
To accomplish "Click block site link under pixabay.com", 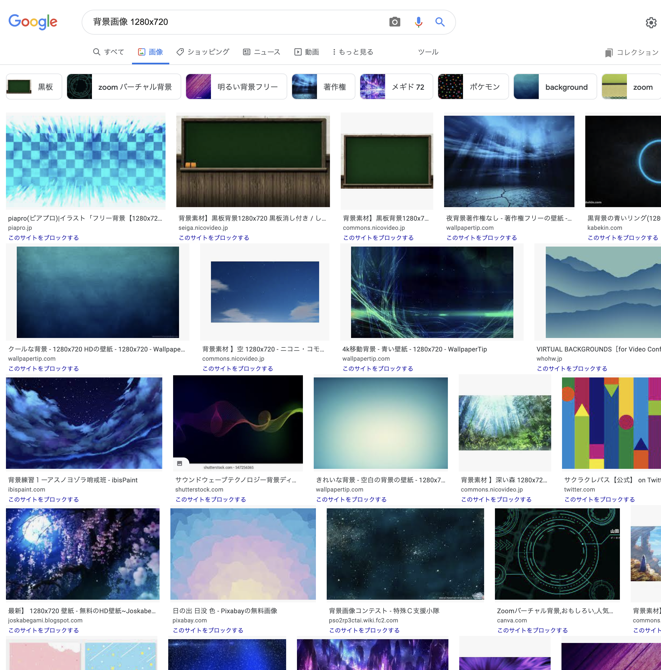I will pyautogui.click(x=208, y=630).
